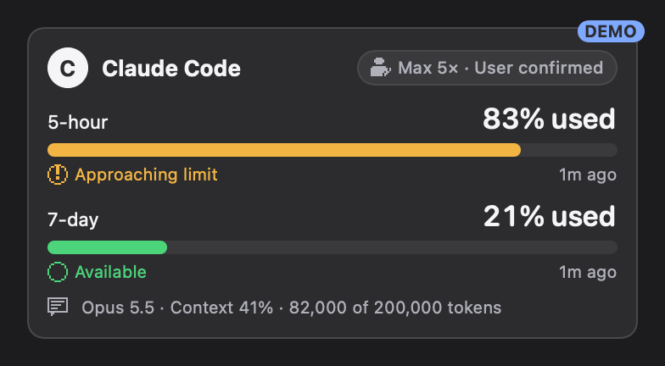Click the blue DEMO badge
Image resolution: width=665 pixels, height=366 pixels.
[x=611, y=31]
